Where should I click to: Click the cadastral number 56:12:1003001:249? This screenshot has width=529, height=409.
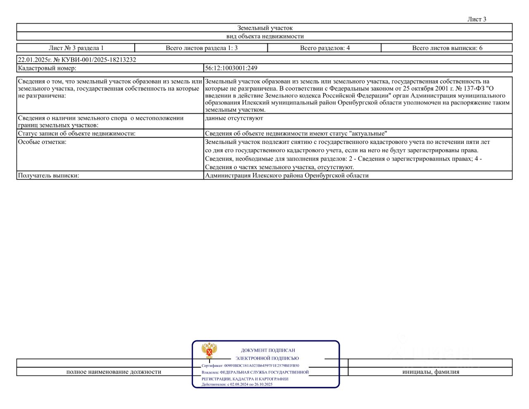[231, 68]
